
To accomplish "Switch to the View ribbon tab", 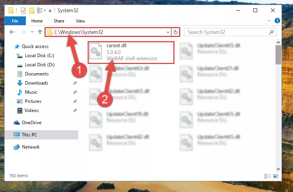I will (x=80, y=21).
